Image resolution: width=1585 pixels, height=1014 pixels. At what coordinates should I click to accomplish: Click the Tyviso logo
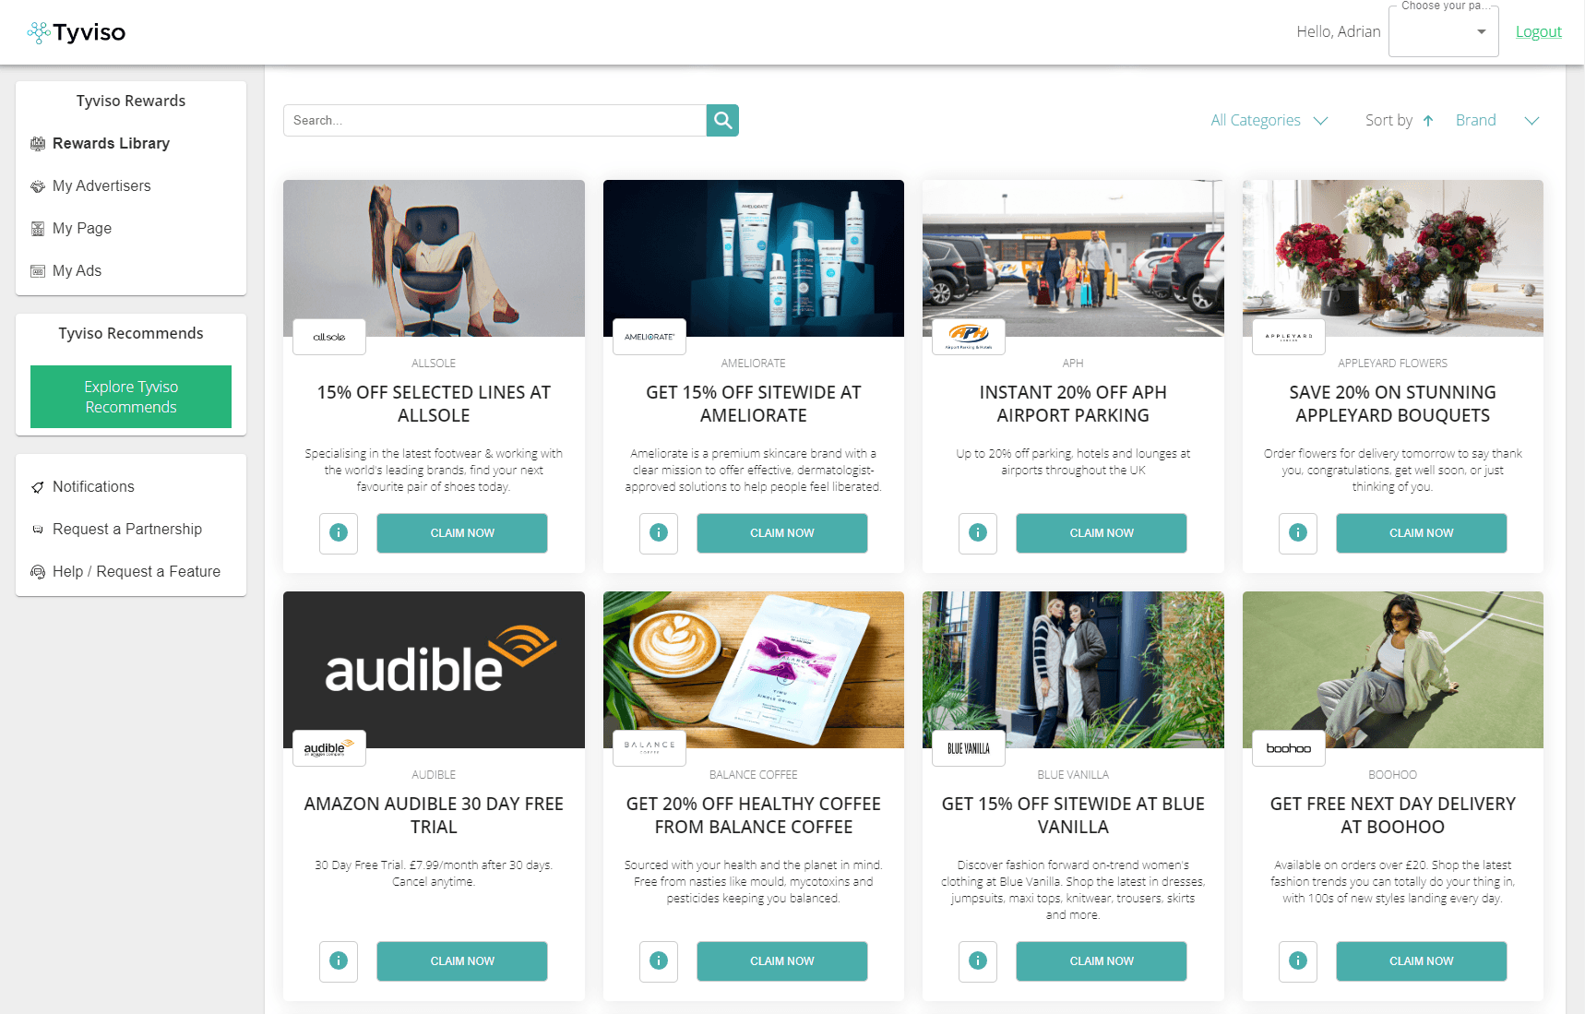pyautogui.click(x=77, y=32)
